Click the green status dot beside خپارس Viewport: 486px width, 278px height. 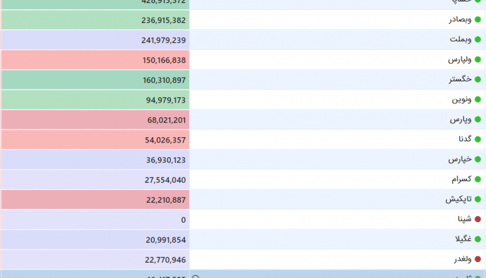pos(477,160)
